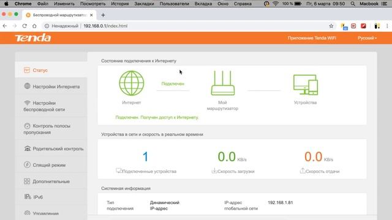Image resolution: width=392 pixels, height=220 pixels.
Task: Open bandwidth control (Контроль полосы пропускания)
Action: click(51, 129)
